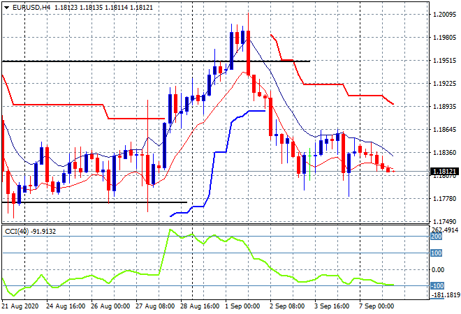Click the 3 Sep 16:00 time label
This screenshot has width=461, height=314.
pos(332,306)
